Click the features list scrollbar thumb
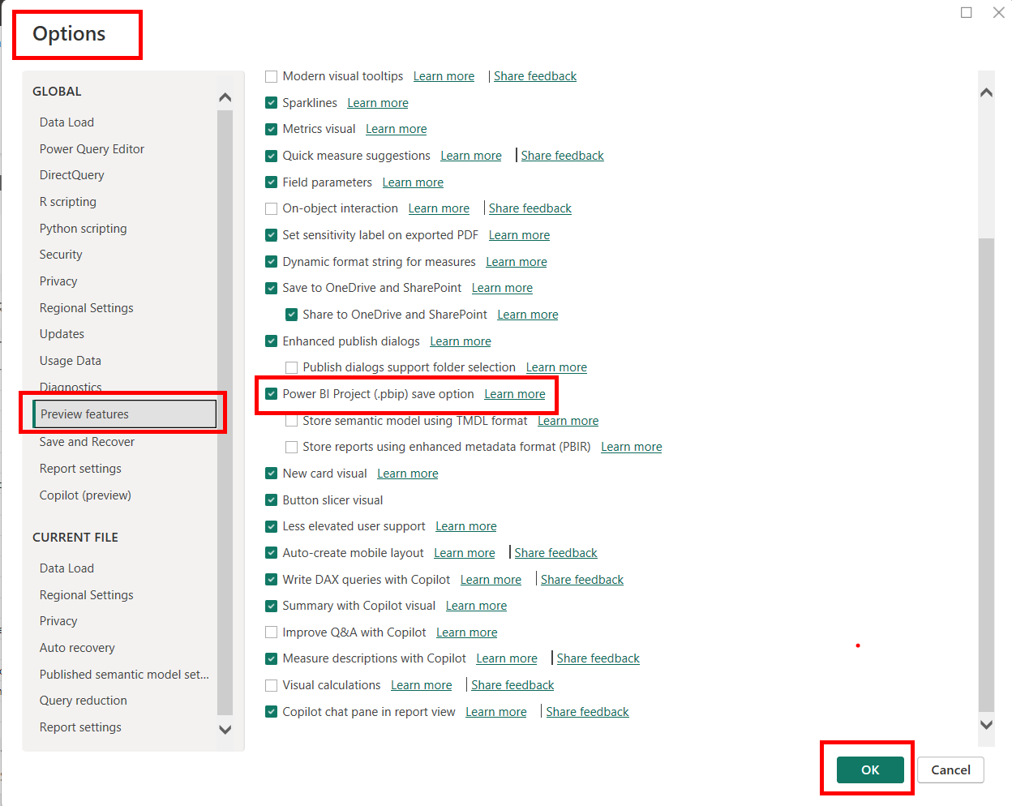Screen dimensions: 1012x806 (986, 474)
